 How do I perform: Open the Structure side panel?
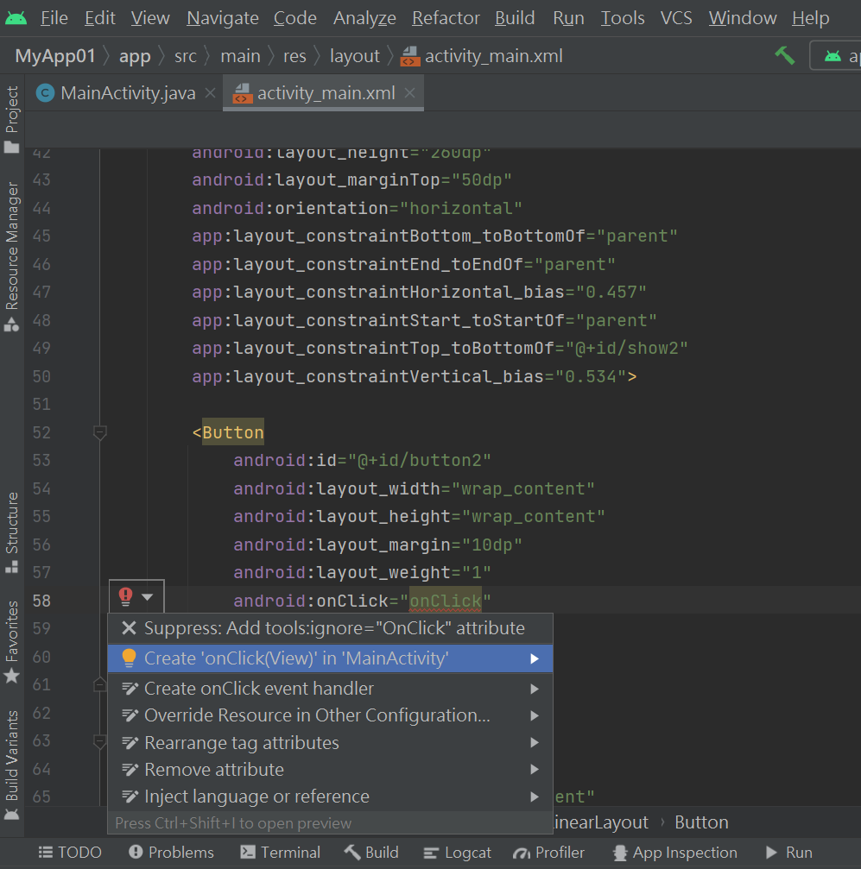click(11, 532)
